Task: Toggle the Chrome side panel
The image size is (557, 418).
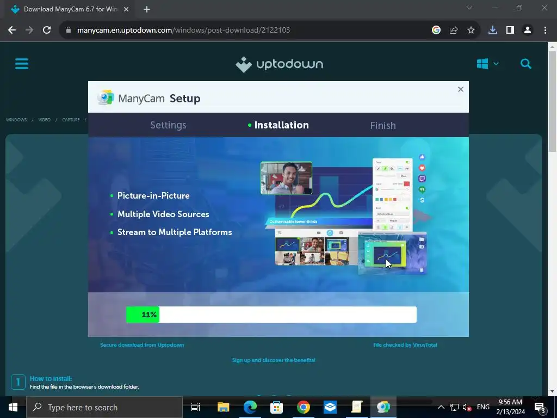Action: point(510,30)
